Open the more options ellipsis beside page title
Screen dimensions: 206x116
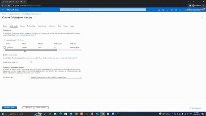coord(35,17)
